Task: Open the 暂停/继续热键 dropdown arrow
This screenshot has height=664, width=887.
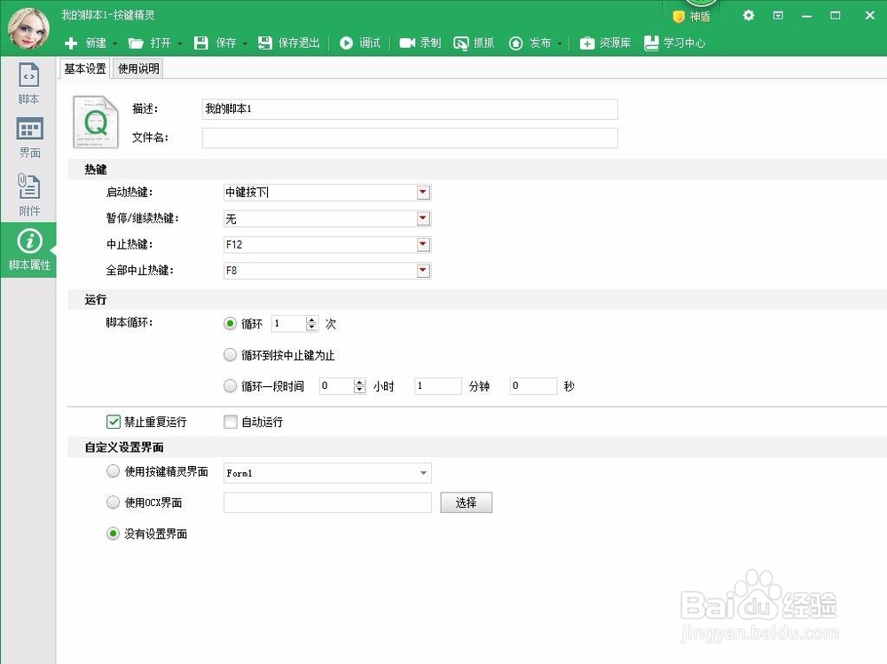Action: pos(423,218)
